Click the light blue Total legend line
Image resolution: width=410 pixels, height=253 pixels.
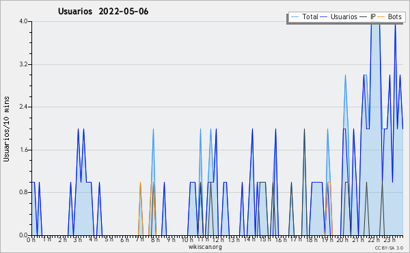coord(295,17)
